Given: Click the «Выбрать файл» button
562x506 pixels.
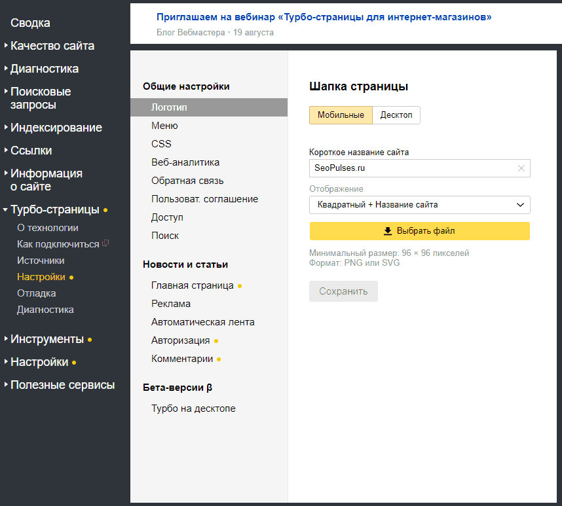Looking at the screenshot, I should (419, 231).
